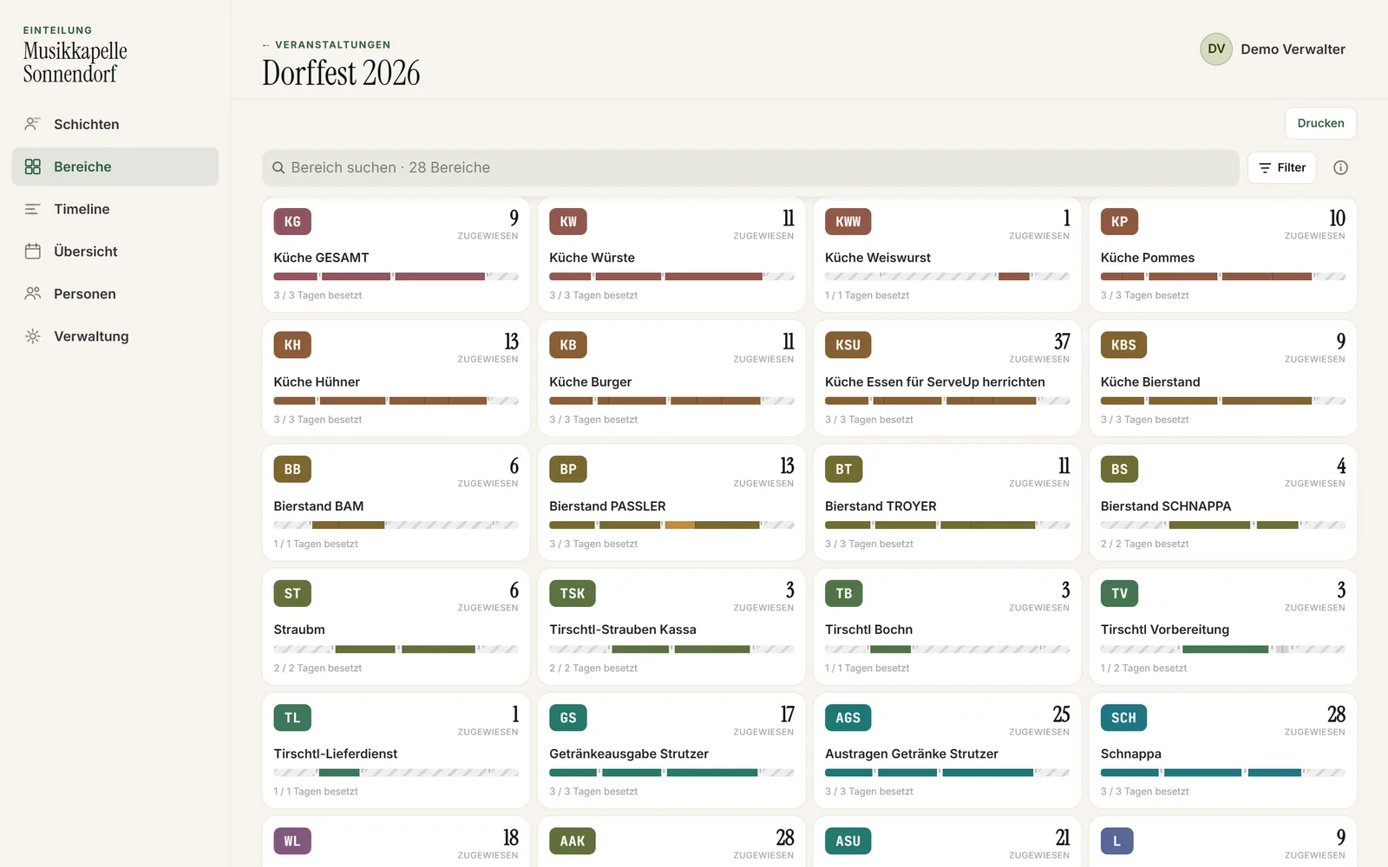Click the 28 count on Schnappa card
The height and width of the screenshot is (867, 1388).
pyautogui.click(x=1336, y=714)
